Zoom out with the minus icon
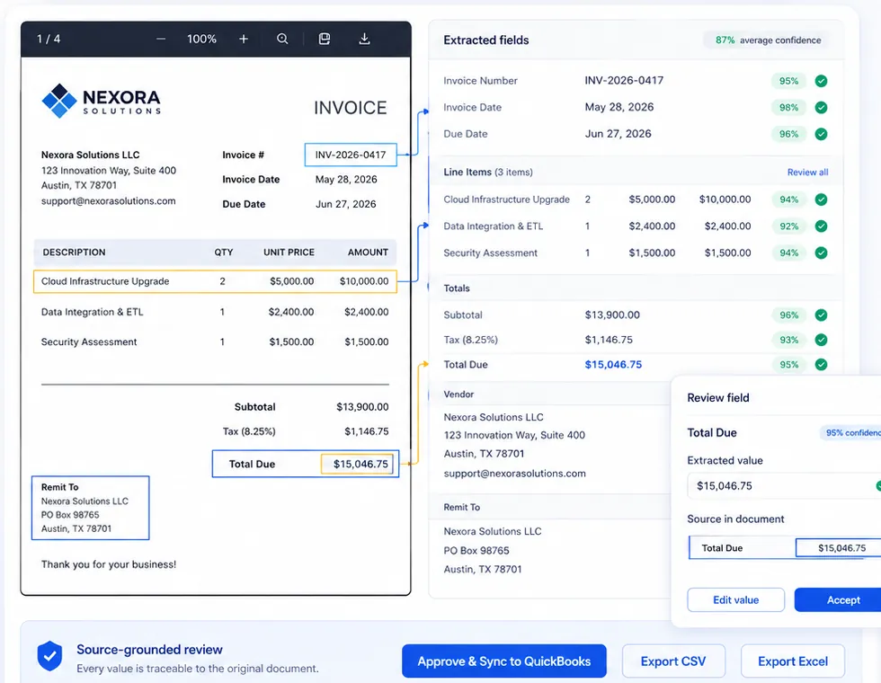This screenshot has width=881, height=683. point(161,39)
